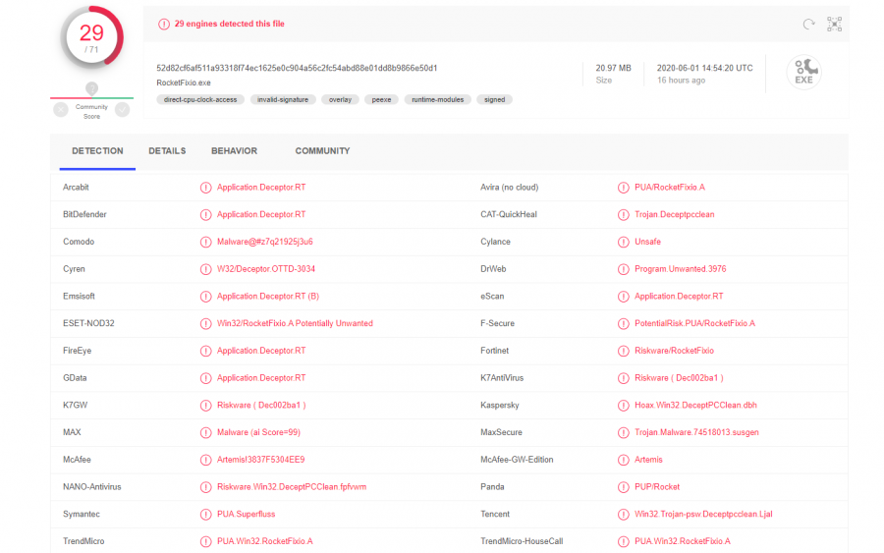
Task: Vote negative with community X icon
Action: coord(61,110)
